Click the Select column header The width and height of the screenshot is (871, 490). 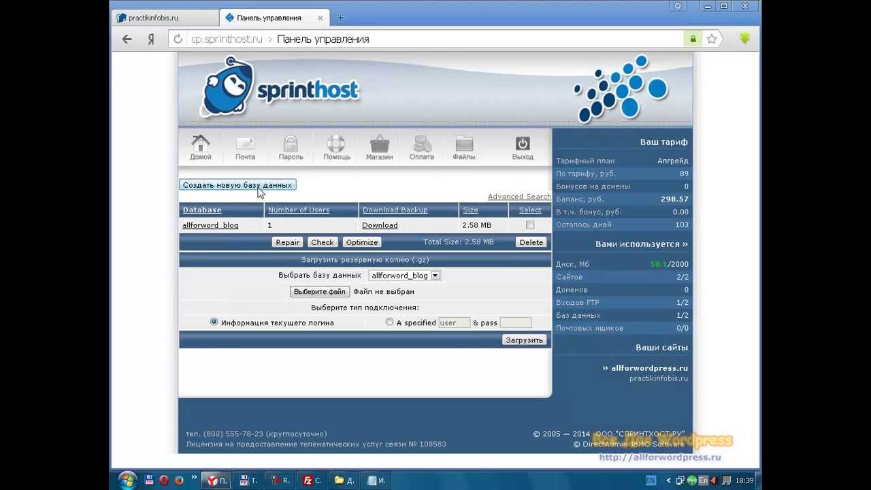[530, 210]
